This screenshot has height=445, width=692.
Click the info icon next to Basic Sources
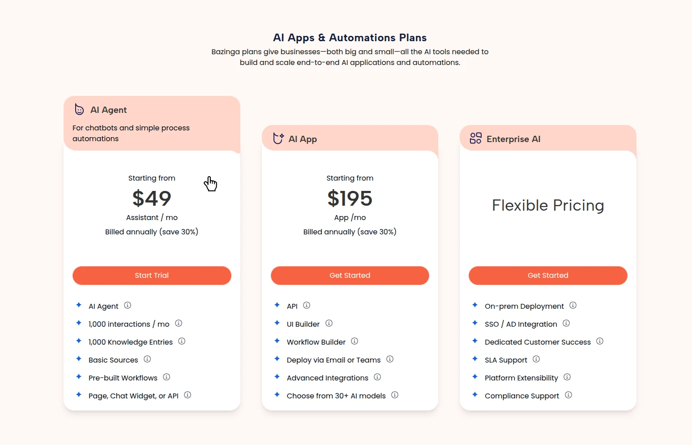(147, 359)
